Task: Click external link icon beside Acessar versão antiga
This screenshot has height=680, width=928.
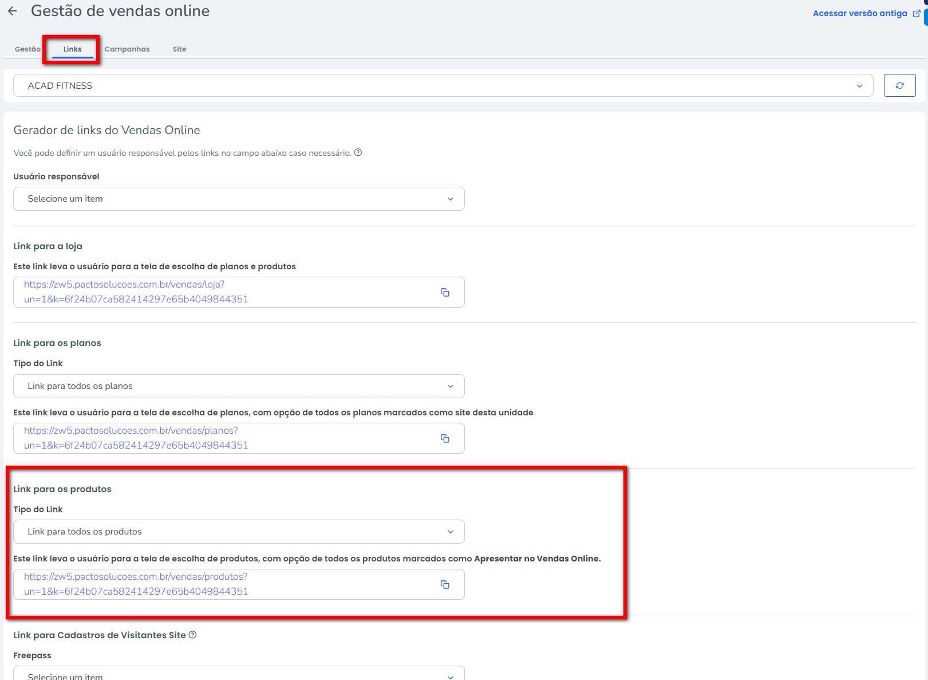Action: point(916,13)
